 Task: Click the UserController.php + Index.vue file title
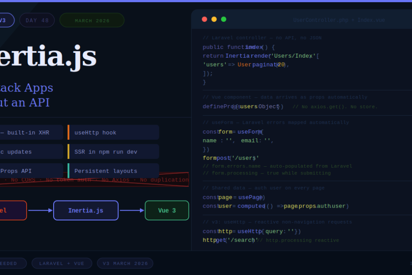(x=339, y=20)
